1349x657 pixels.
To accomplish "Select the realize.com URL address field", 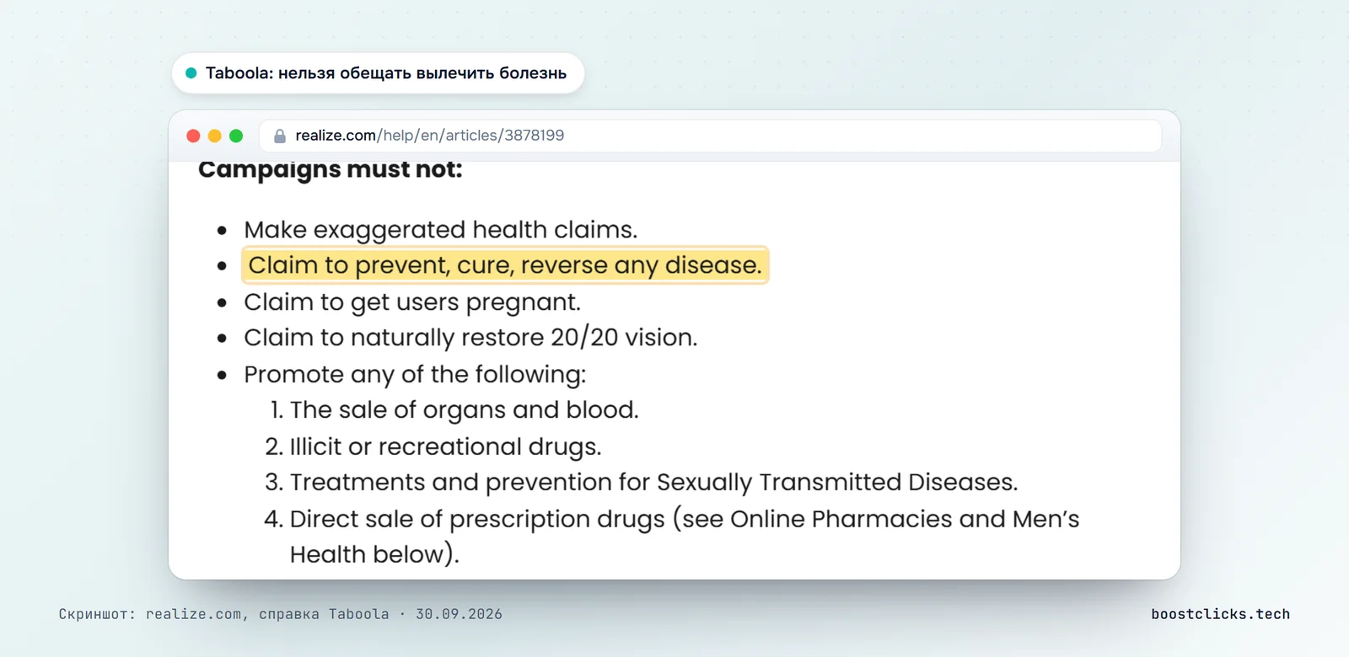I will coord(710,136).
